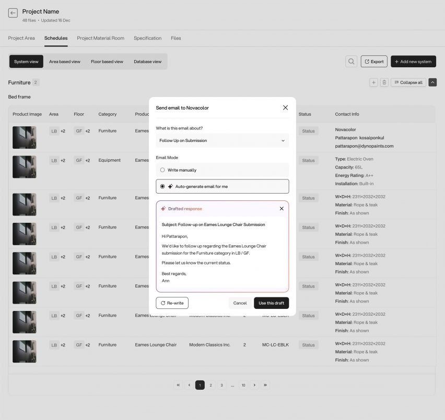This screenshot has height=420, width=445.
Task: Go to pagination page 10
Action: 243,385
